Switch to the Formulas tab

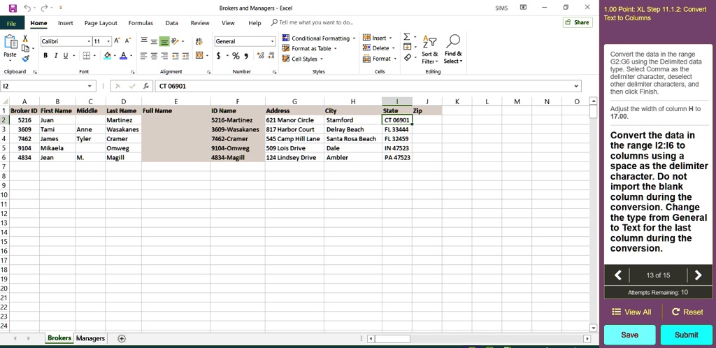click(141, 23)
